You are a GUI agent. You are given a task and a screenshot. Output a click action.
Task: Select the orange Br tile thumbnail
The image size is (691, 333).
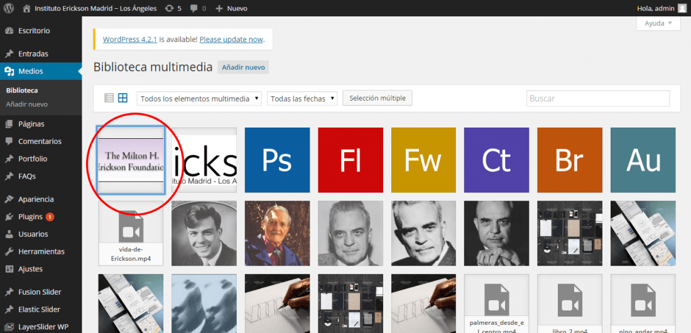570,160
